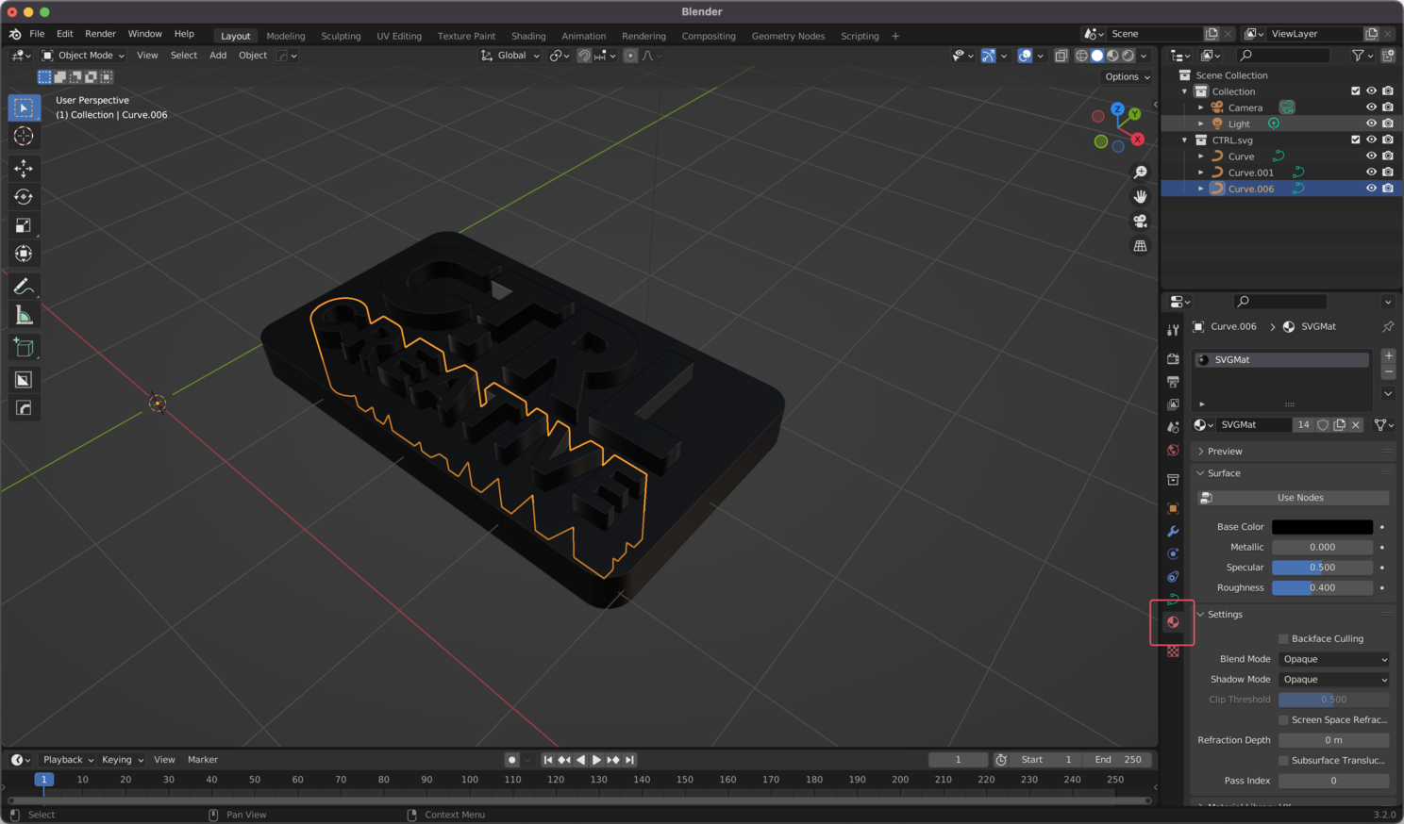
Task: Enable Backface Culling checkbox
Action: pyautogui.click(x=1283, y=639)
